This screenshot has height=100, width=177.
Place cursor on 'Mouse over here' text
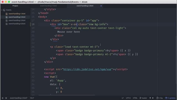pyautogui.click(x=69, y=32)
